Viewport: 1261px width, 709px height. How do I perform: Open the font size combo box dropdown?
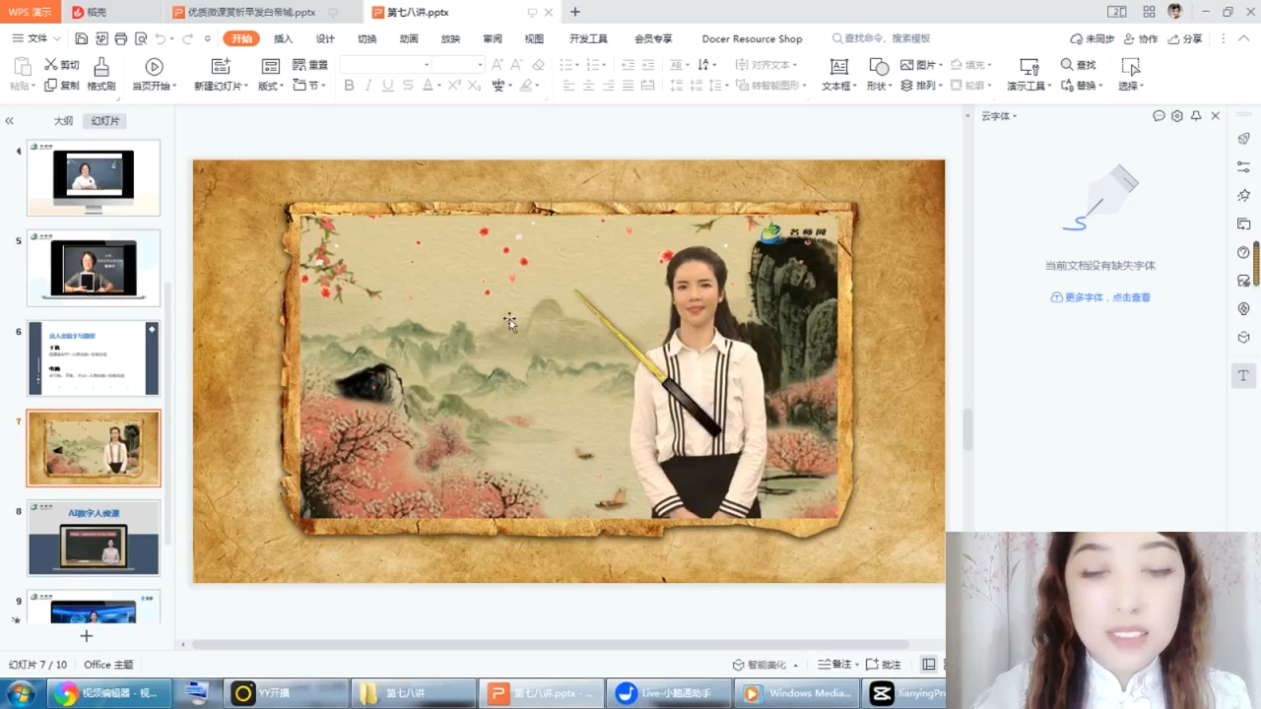point(480,65)
